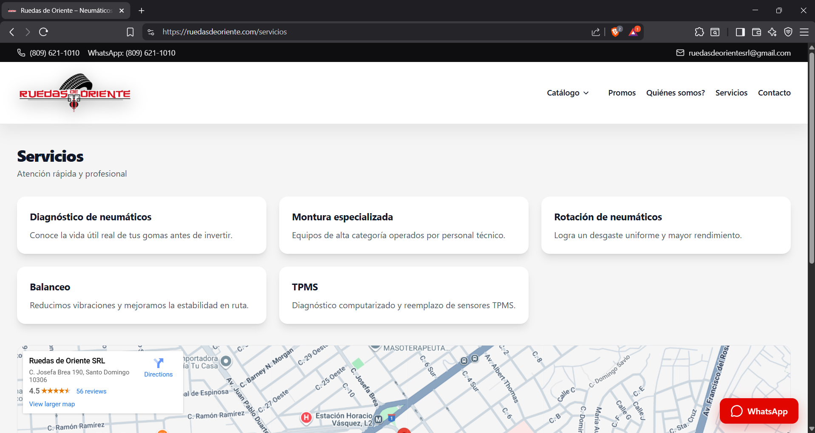This screenshot has width=815, height=433.
Task: Bookmark this page with the bookmark icon
Action: (x=130, y=32)
